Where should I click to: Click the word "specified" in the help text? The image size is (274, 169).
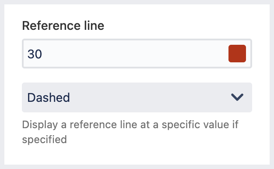[45, 140]
